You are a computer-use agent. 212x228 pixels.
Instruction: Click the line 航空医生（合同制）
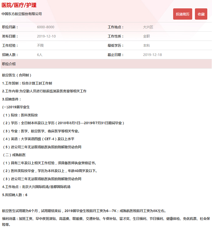[17, 75]
